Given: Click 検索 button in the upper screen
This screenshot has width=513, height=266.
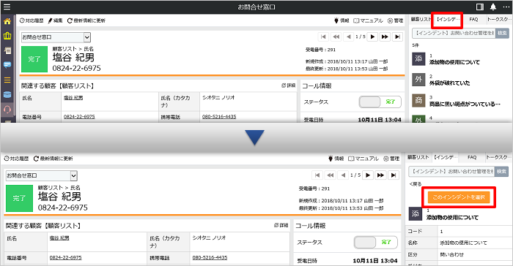Looking at the screenshot, I should (x=502, y=33).
